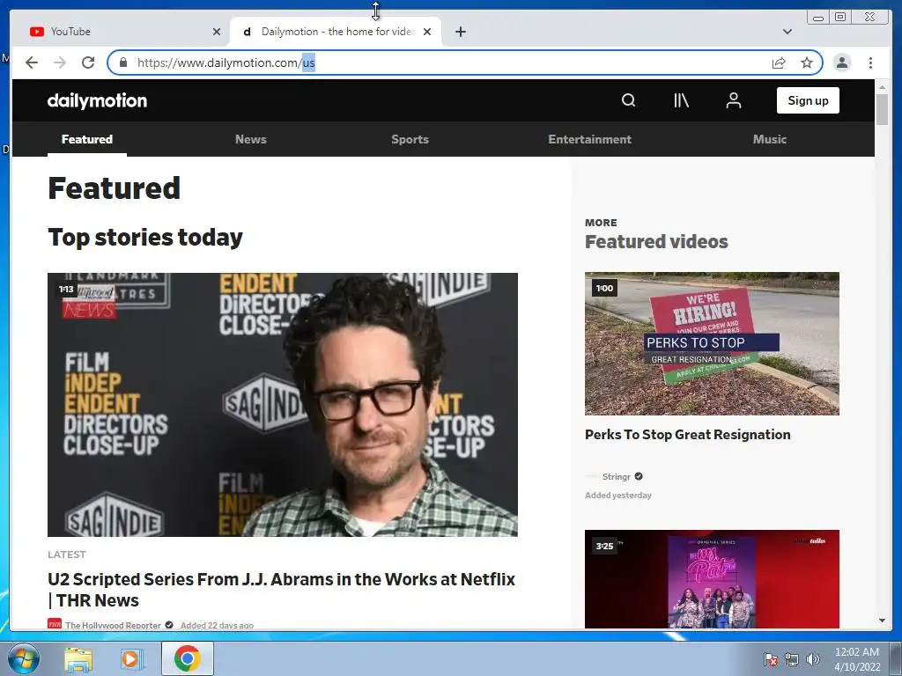Open the Perks To Stop Great Resignation title

[x=687, y=435]
